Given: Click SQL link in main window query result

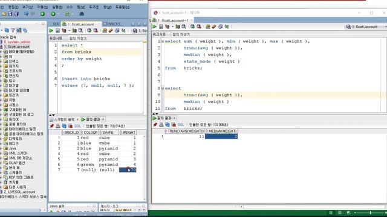Looking at the screenshot, I should tap(77, 126).
